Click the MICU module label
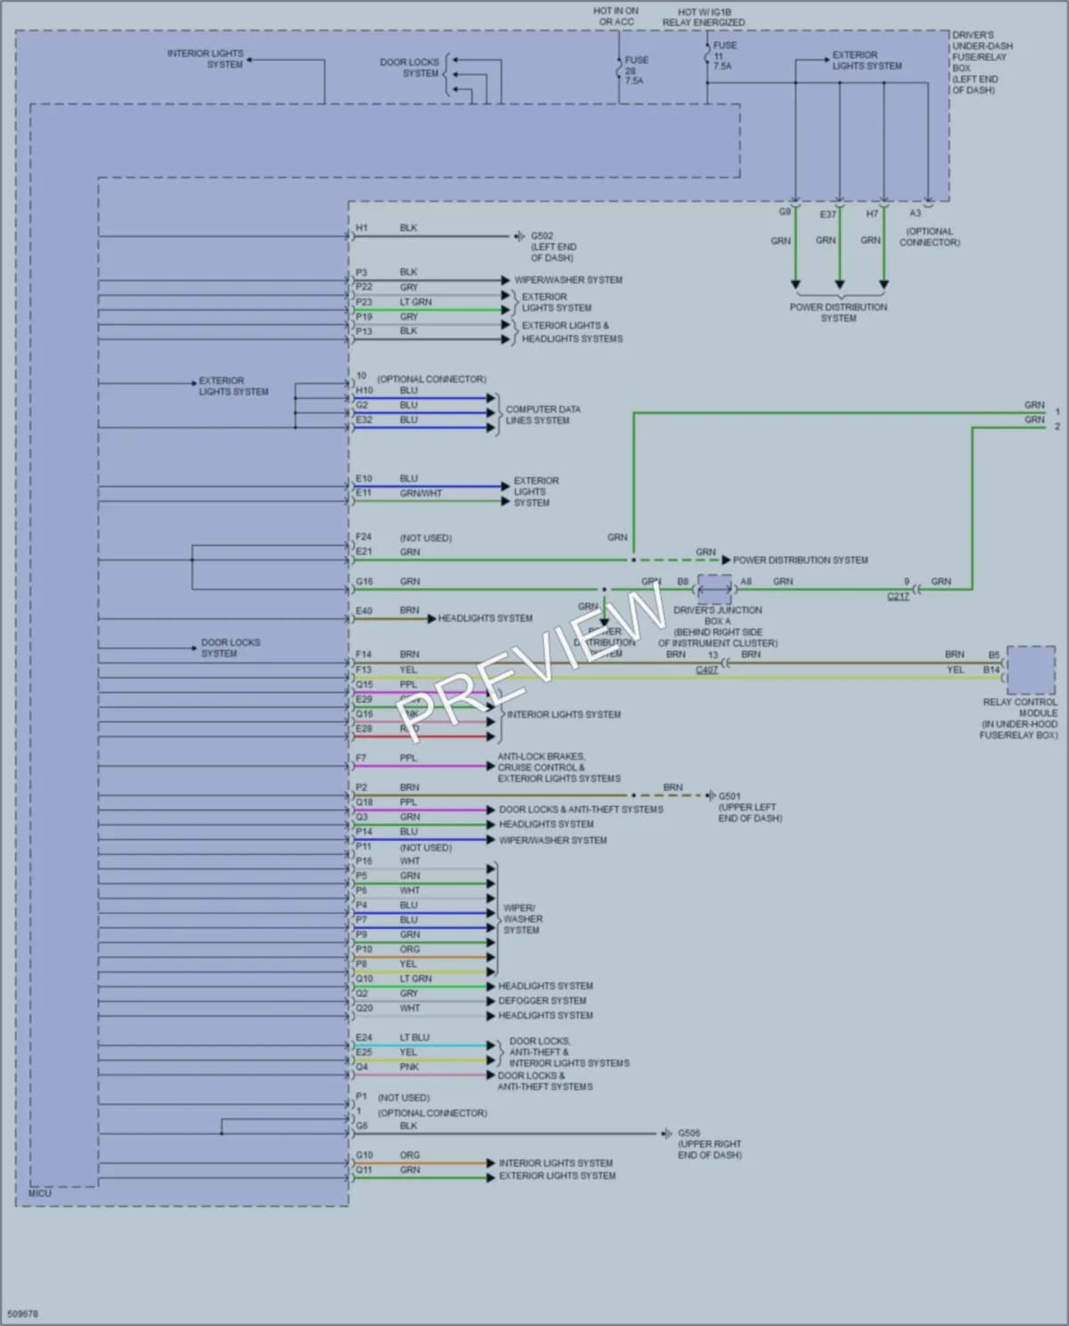 (40, 1193)
